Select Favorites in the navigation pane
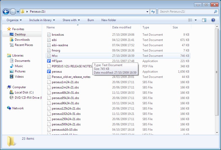Viewport: 221px width, 150px height. click(18, 29)
